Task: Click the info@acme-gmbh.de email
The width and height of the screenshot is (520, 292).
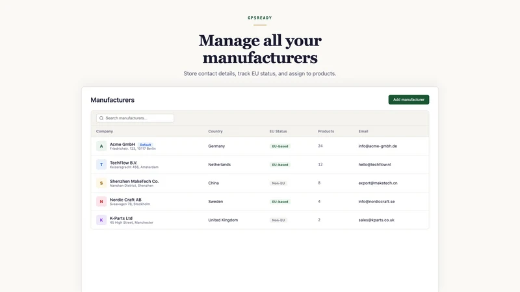Action: (378, 146)
